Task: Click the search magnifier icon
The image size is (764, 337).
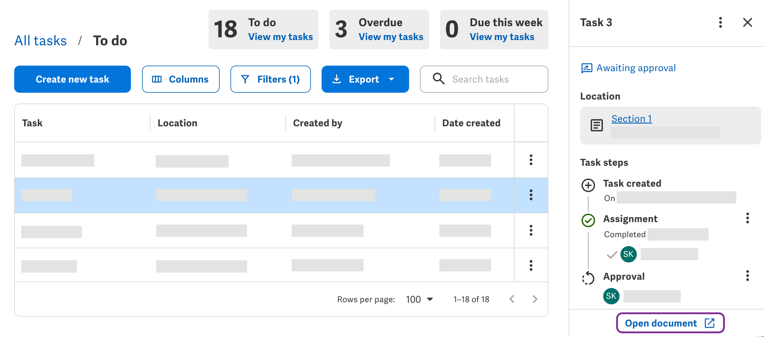Action: (x=438, y=79)
